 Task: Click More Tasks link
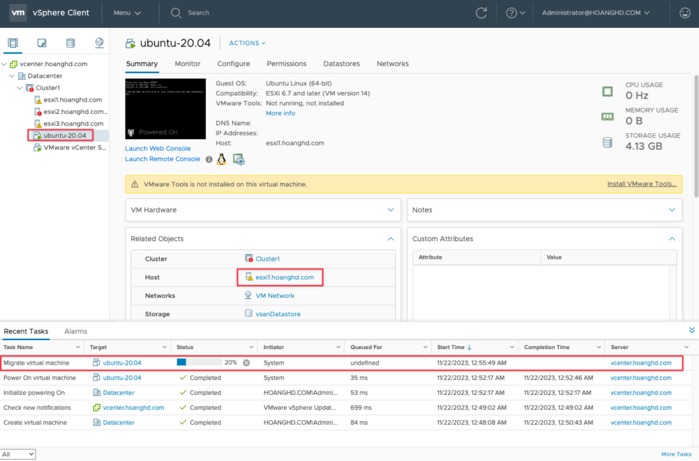(x=676, y=454)
